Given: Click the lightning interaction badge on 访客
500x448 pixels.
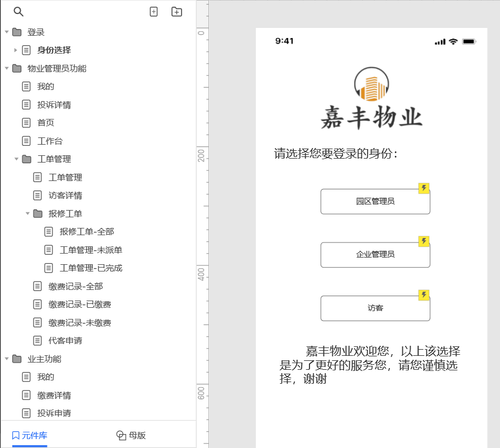Looking at the screenshot, I should tap(424, 295).
